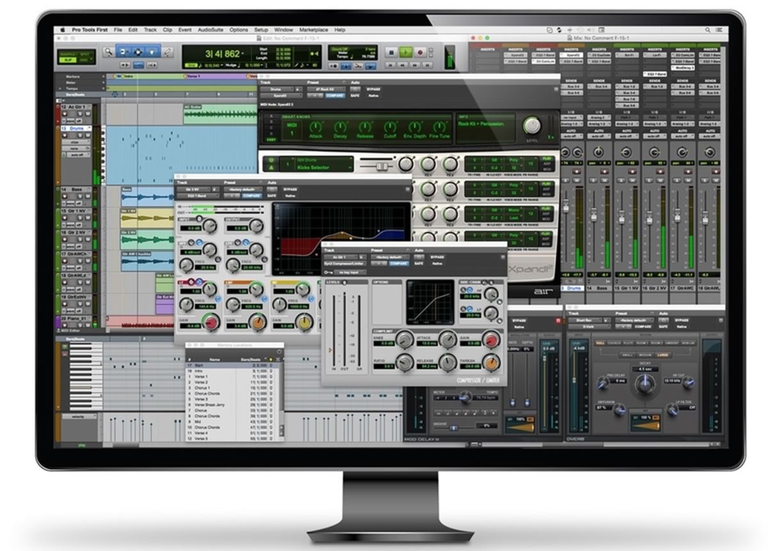Select the Grabber hand tool
This screenshot has width=768, height=551.
152,52
